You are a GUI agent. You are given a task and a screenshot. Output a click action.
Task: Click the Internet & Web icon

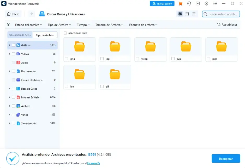18,97
